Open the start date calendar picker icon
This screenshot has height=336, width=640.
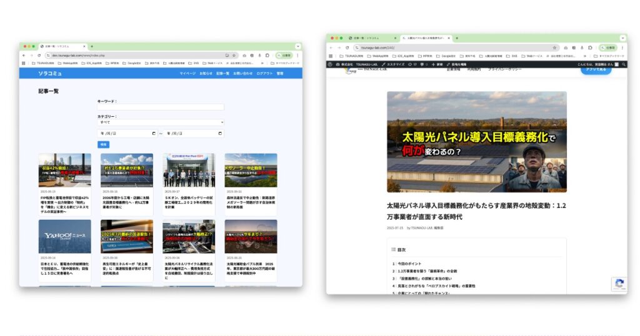[x=154, y=134]
